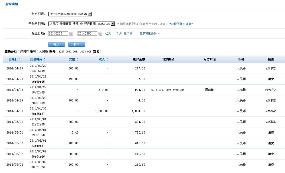Sort by 记账日 column arrow

[20, 59]
